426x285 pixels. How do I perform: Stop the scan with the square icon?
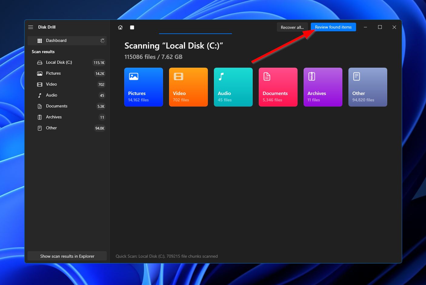tap(132, 27)
